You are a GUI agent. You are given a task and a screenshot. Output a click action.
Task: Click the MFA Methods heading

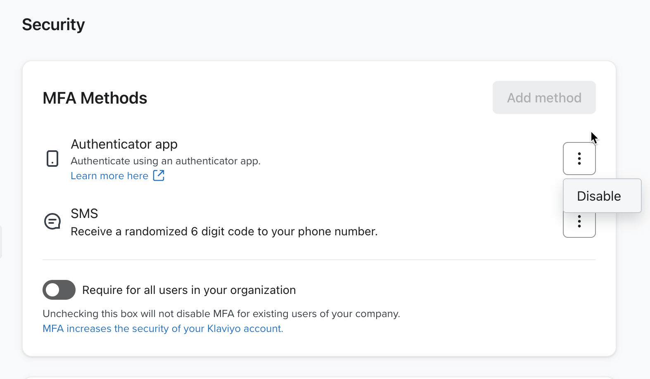(x=95, y=98)
